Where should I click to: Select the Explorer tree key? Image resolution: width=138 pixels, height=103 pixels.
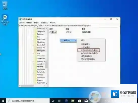coord(40,34)
